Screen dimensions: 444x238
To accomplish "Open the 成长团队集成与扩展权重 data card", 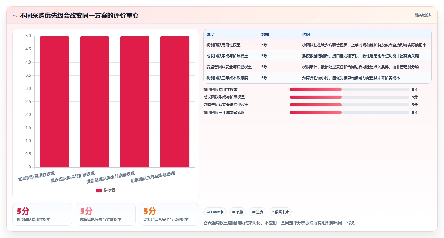I will [x=106, y=214].
